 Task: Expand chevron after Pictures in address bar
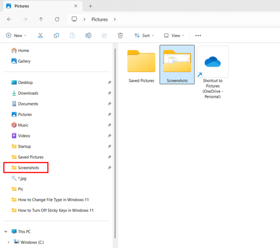(115, 19)
